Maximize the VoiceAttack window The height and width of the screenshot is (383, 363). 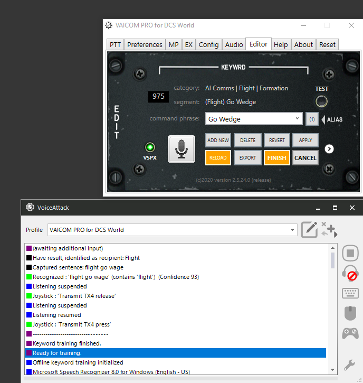(x=335, y=208)
